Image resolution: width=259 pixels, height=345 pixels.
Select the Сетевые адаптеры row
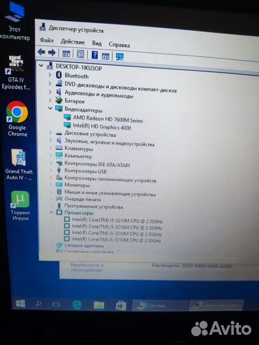[x=84, y=245]
